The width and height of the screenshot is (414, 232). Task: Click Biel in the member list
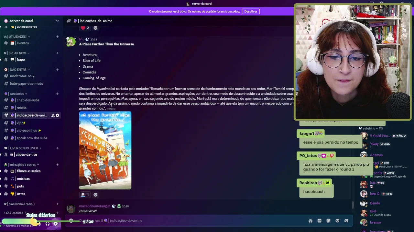coord(373,211)
